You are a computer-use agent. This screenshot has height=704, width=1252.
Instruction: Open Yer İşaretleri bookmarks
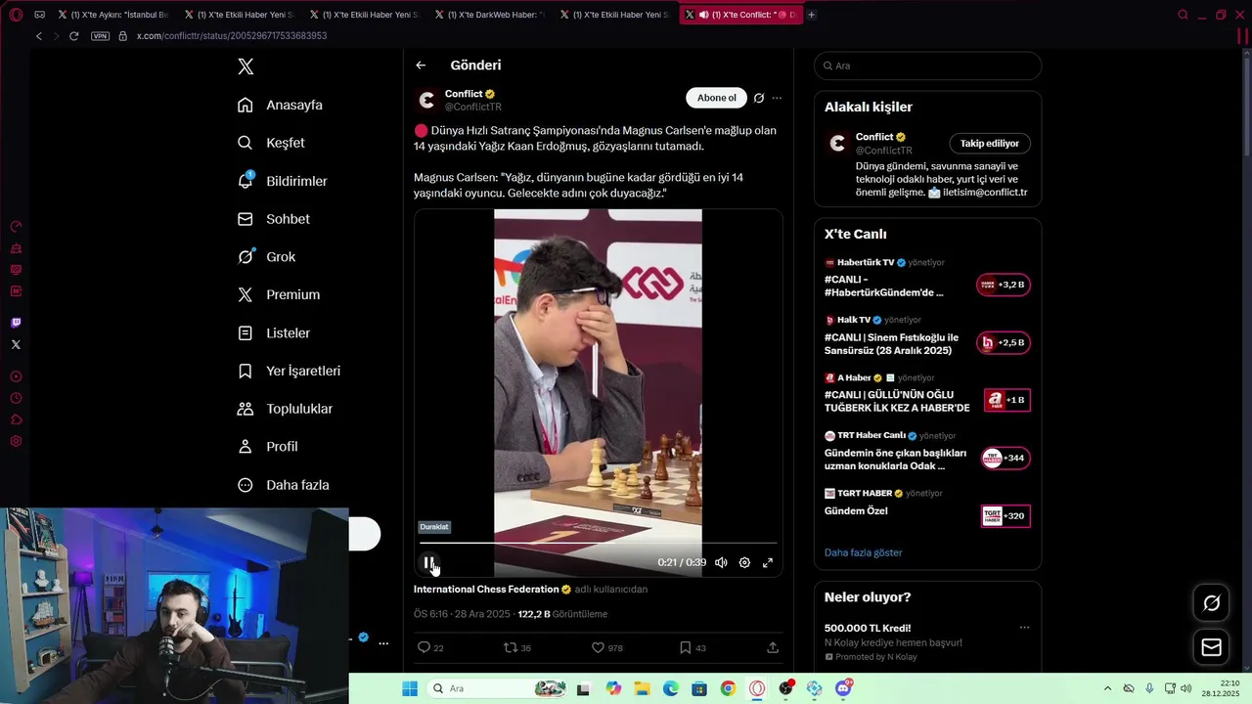(290, 371)
